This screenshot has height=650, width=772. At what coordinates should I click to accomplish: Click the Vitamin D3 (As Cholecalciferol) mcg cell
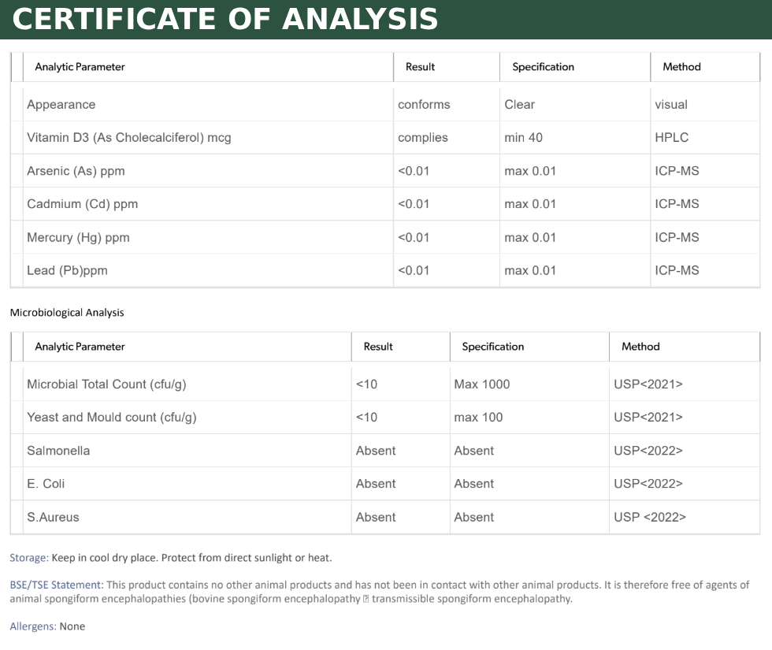[x=128, y=138]
